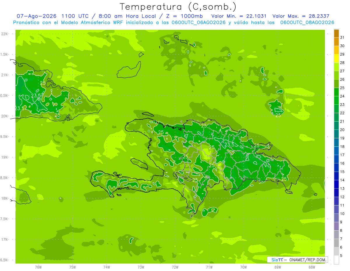Select the date text '07-Ago-2026'
The width and height of the screenshot is (350, 271).
(36, 16)
